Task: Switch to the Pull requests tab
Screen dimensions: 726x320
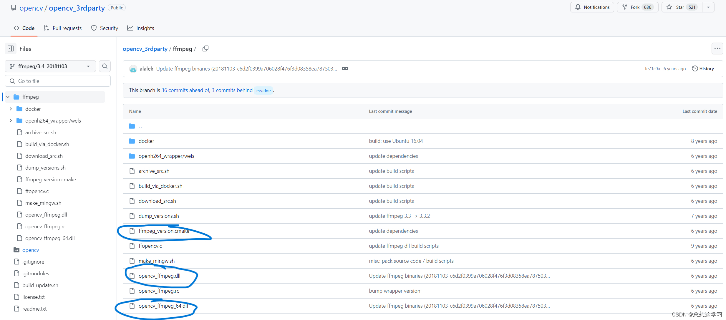Action: tap(62, 28)
